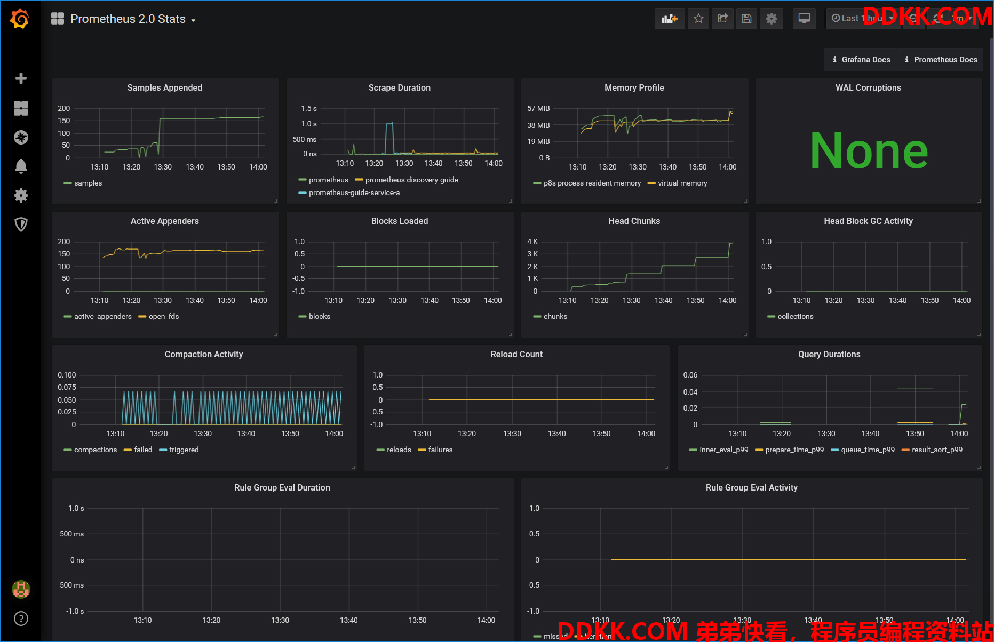Click the Share dashboard arrow icon
Screen dimensions: 994x642
click(722, 19)
